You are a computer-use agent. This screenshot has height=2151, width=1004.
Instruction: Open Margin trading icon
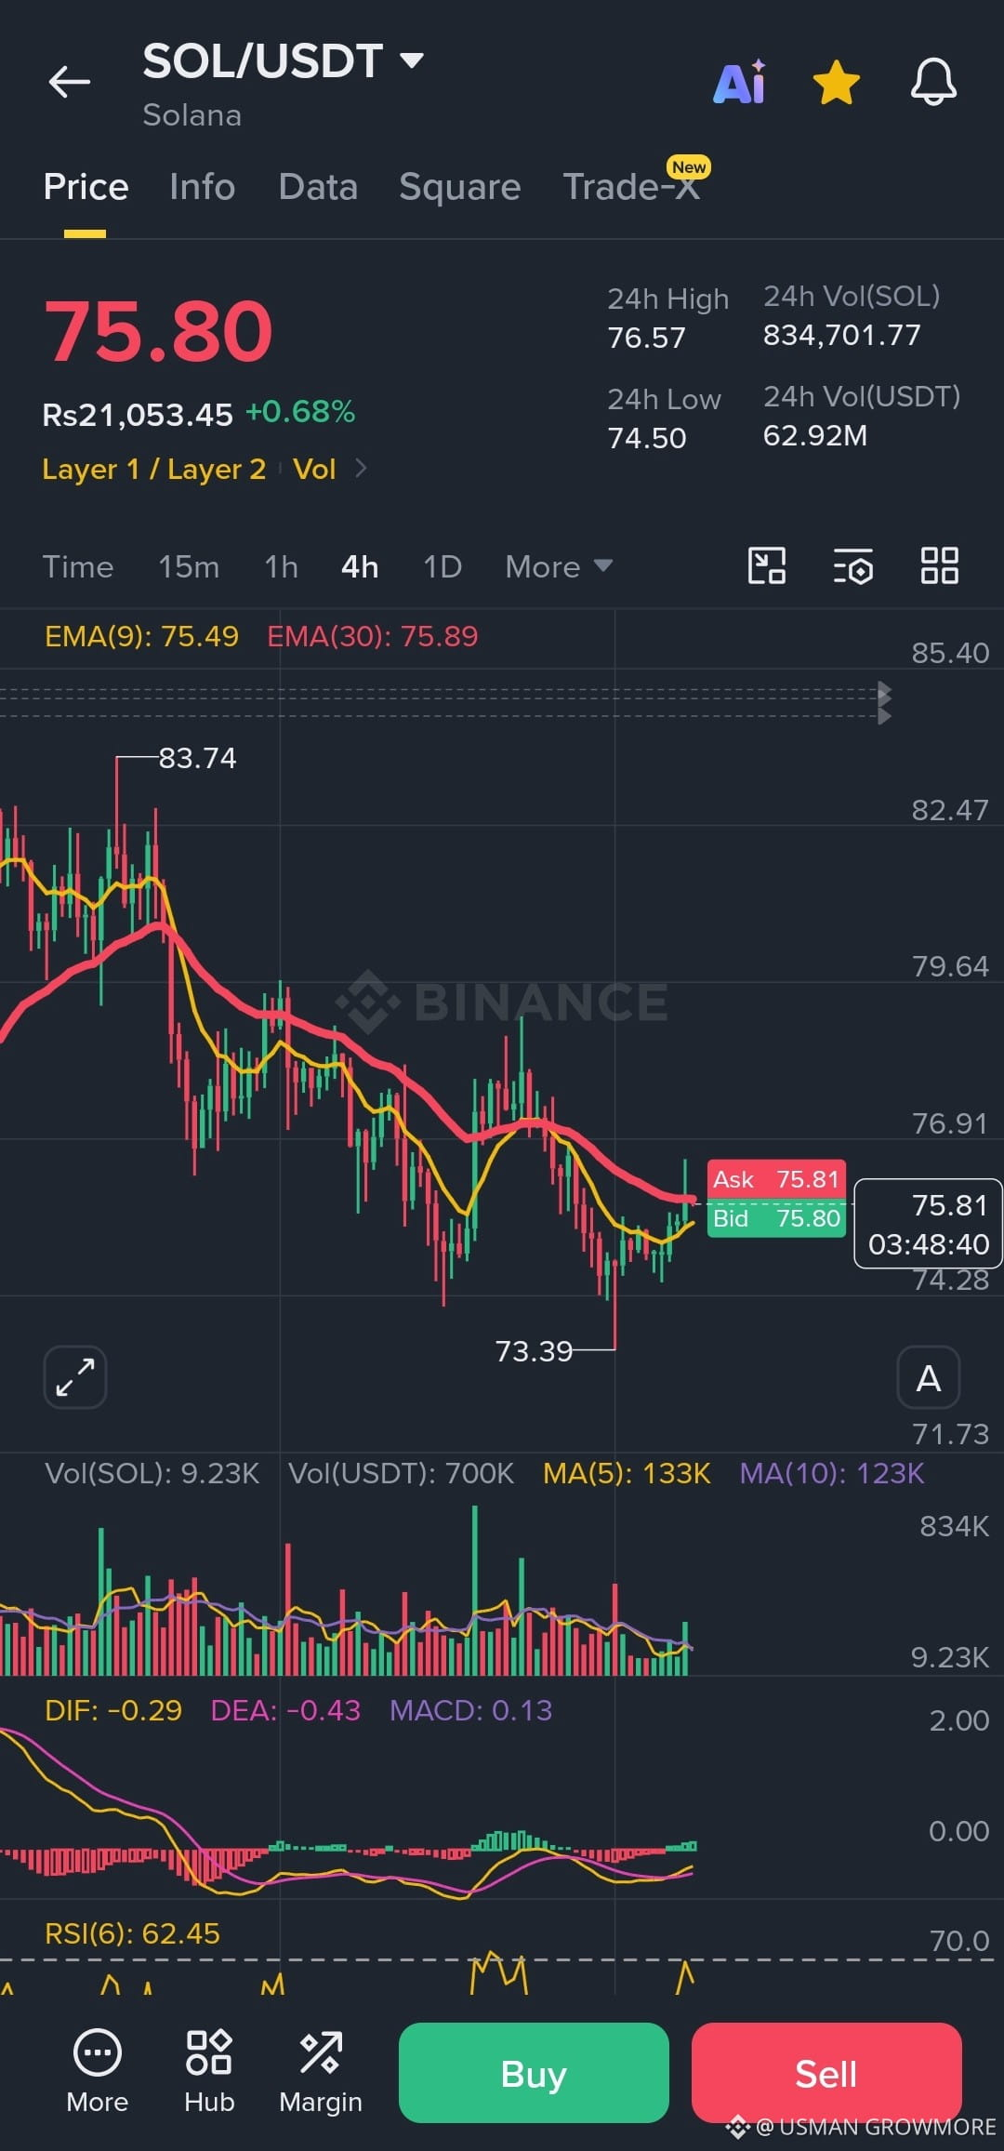[x=321, y=2070]
